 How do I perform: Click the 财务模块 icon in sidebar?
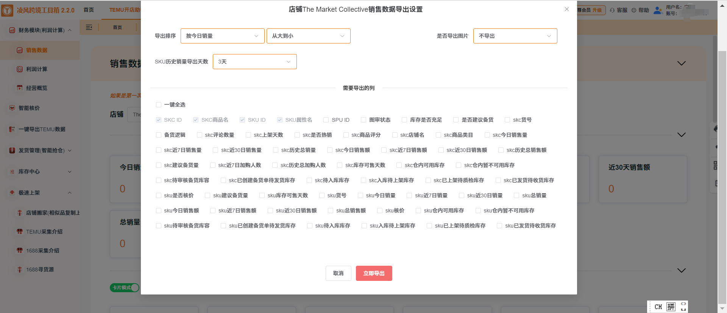[x=12, y=30]
